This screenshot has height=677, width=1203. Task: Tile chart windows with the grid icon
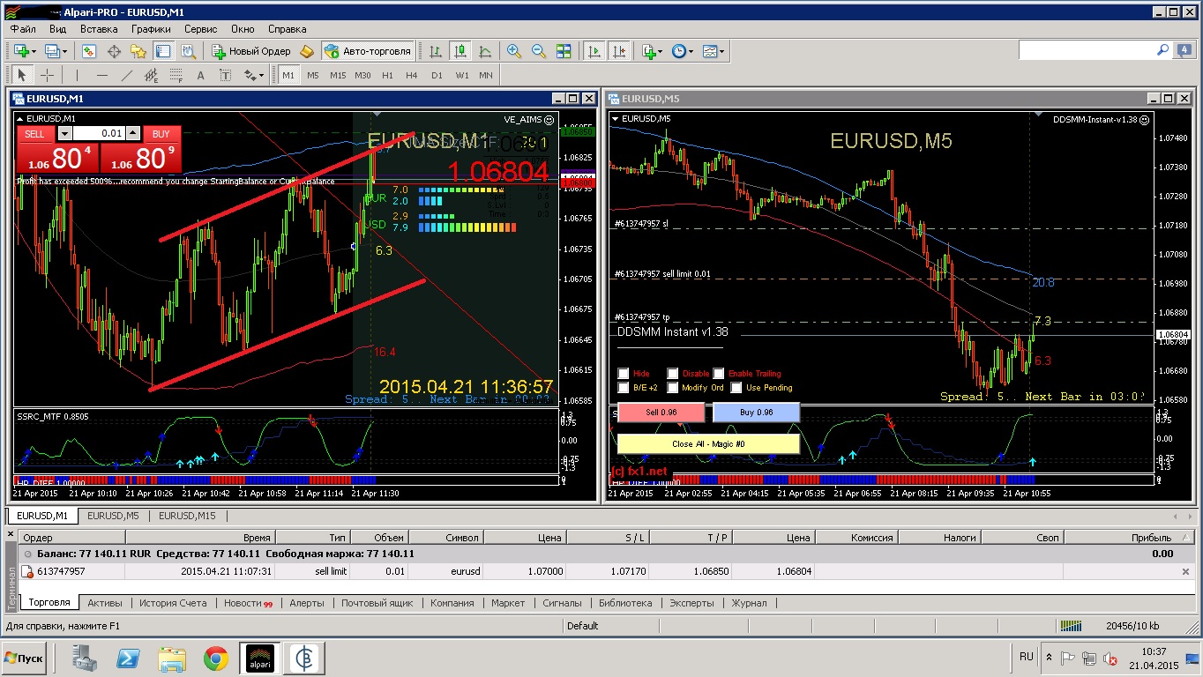click(x=563, y=51)
